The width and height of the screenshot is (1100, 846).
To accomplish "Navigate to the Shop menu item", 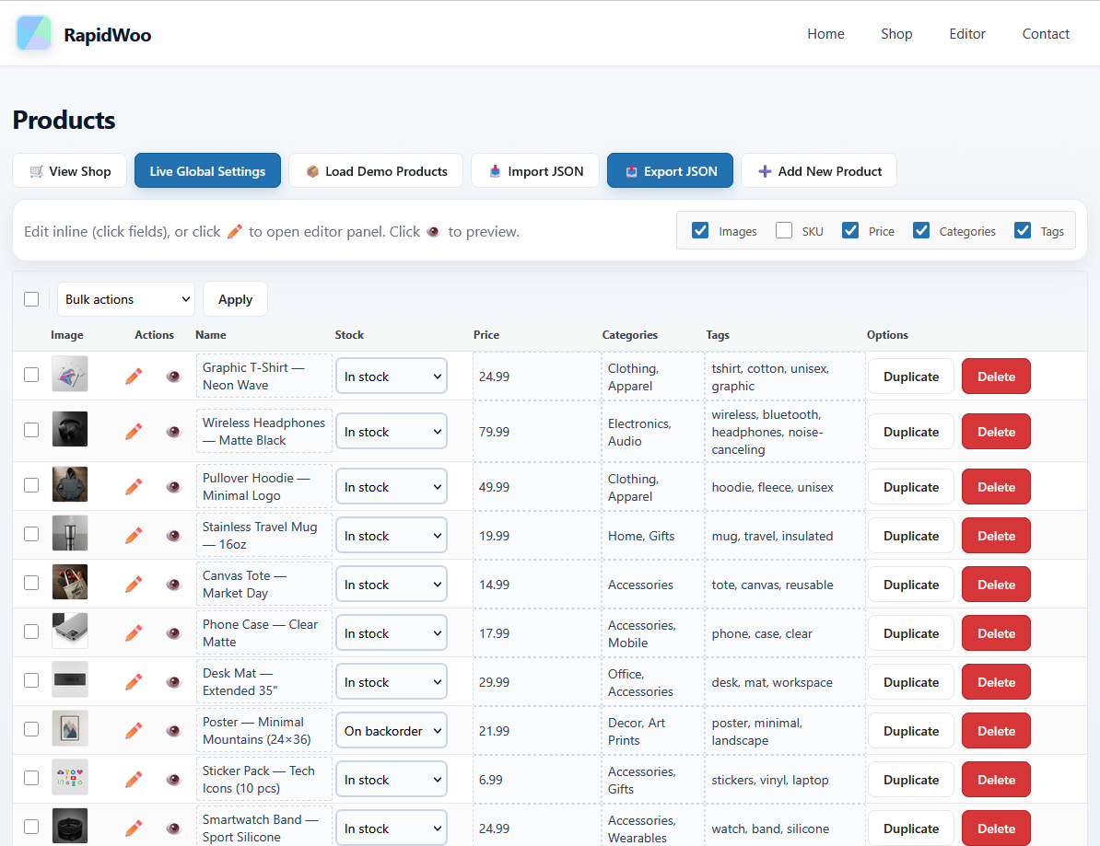I will tap(896, 33).
